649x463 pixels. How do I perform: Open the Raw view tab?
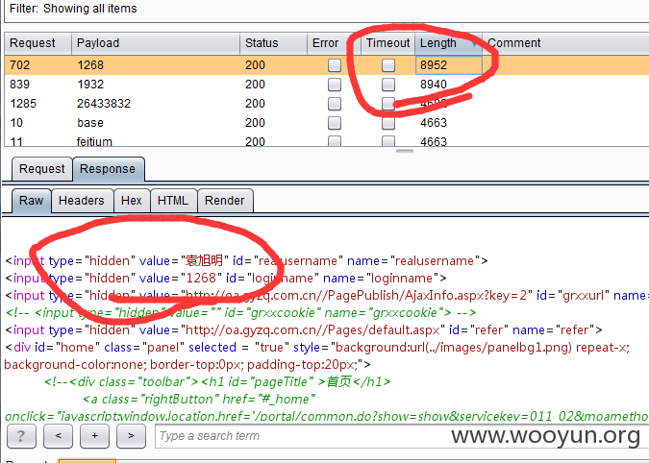(31, 201)
